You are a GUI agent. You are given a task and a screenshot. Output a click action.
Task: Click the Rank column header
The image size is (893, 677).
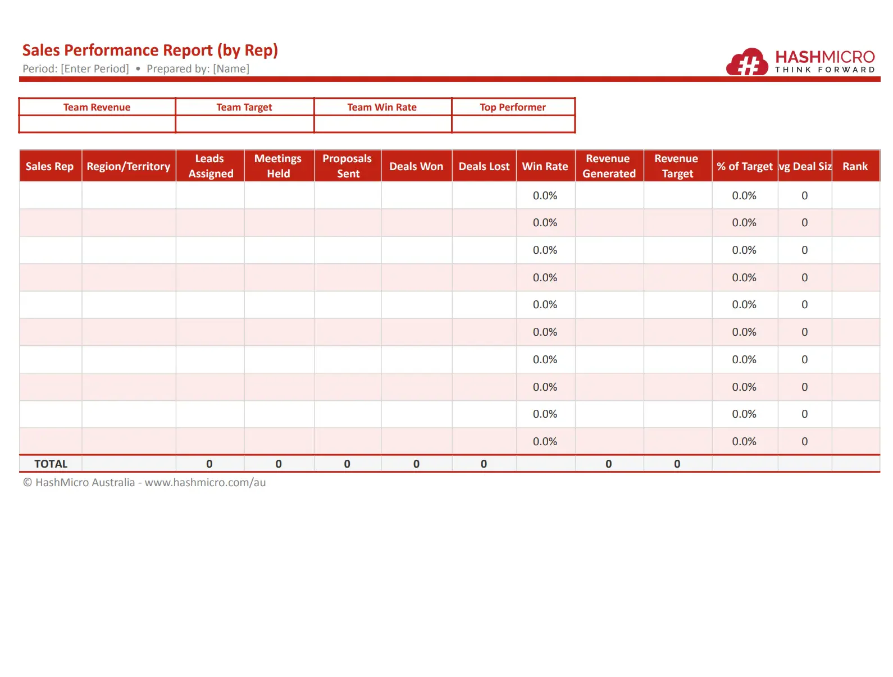[855, 166]
